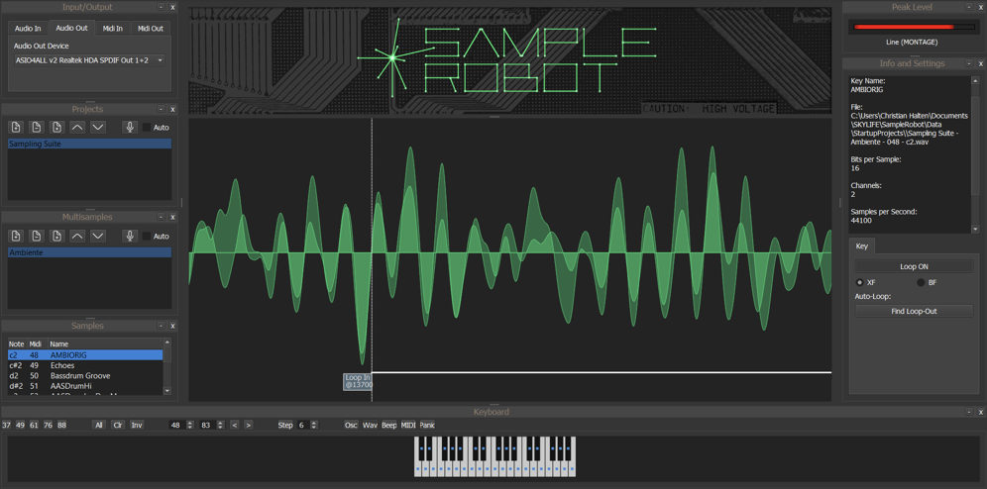Toggle Wav sound mode on keyboard bar
The height and width of the screenshot is (489, 987).
(371, 425)
